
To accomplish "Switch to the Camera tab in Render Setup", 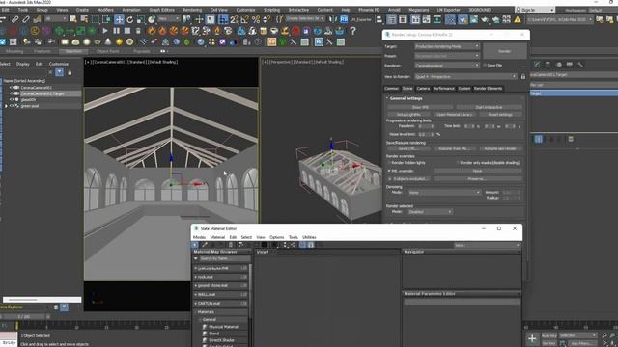I will click(x=423, y=88).
